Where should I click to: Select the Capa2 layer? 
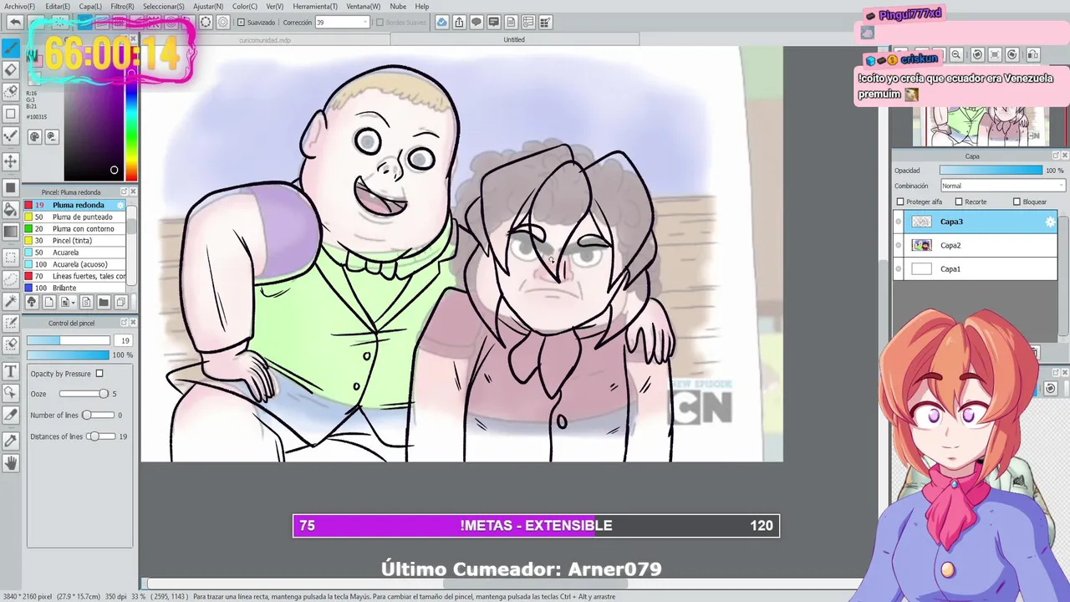[976, 245]
